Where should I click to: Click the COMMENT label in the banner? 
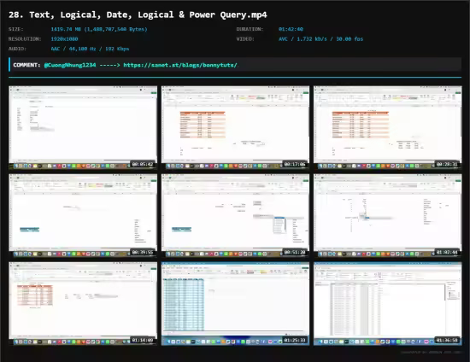[x=26, y=65]
